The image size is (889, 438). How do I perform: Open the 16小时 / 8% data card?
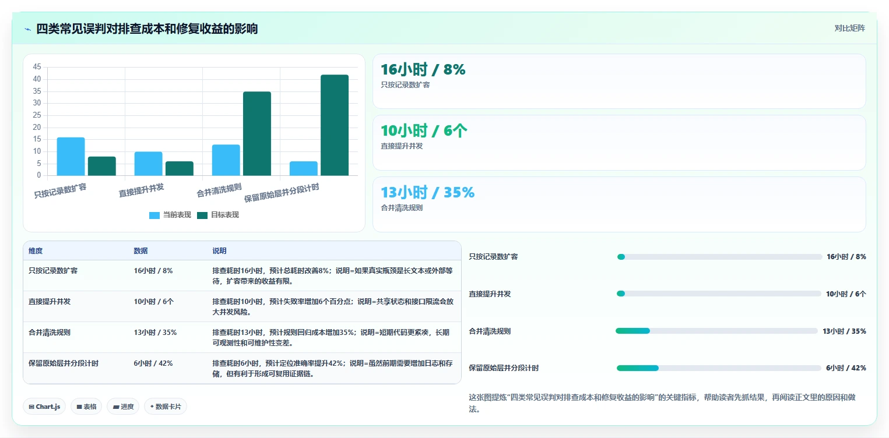[x=619, y=81]
